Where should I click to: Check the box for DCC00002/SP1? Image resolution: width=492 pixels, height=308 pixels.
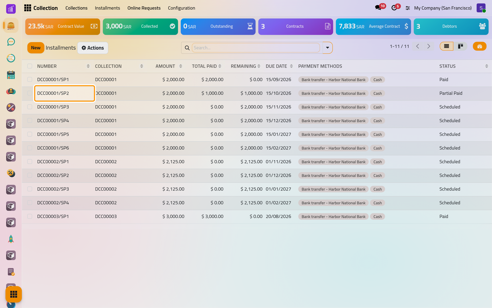30,162
